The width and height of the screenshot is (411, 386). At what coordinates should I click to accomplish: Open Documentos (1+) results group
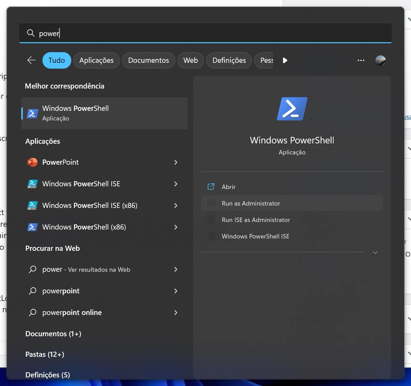click(x=53, y=334)
